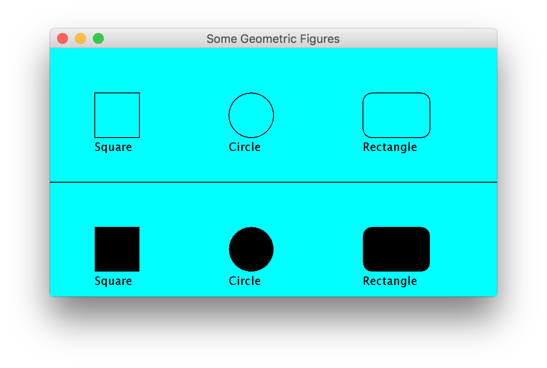Maximize the window using the green button
547x368 pixels.
(98, 39)
